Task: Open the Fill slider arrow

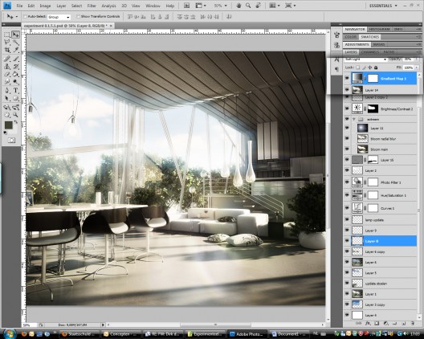Action: tap(417, 67)
